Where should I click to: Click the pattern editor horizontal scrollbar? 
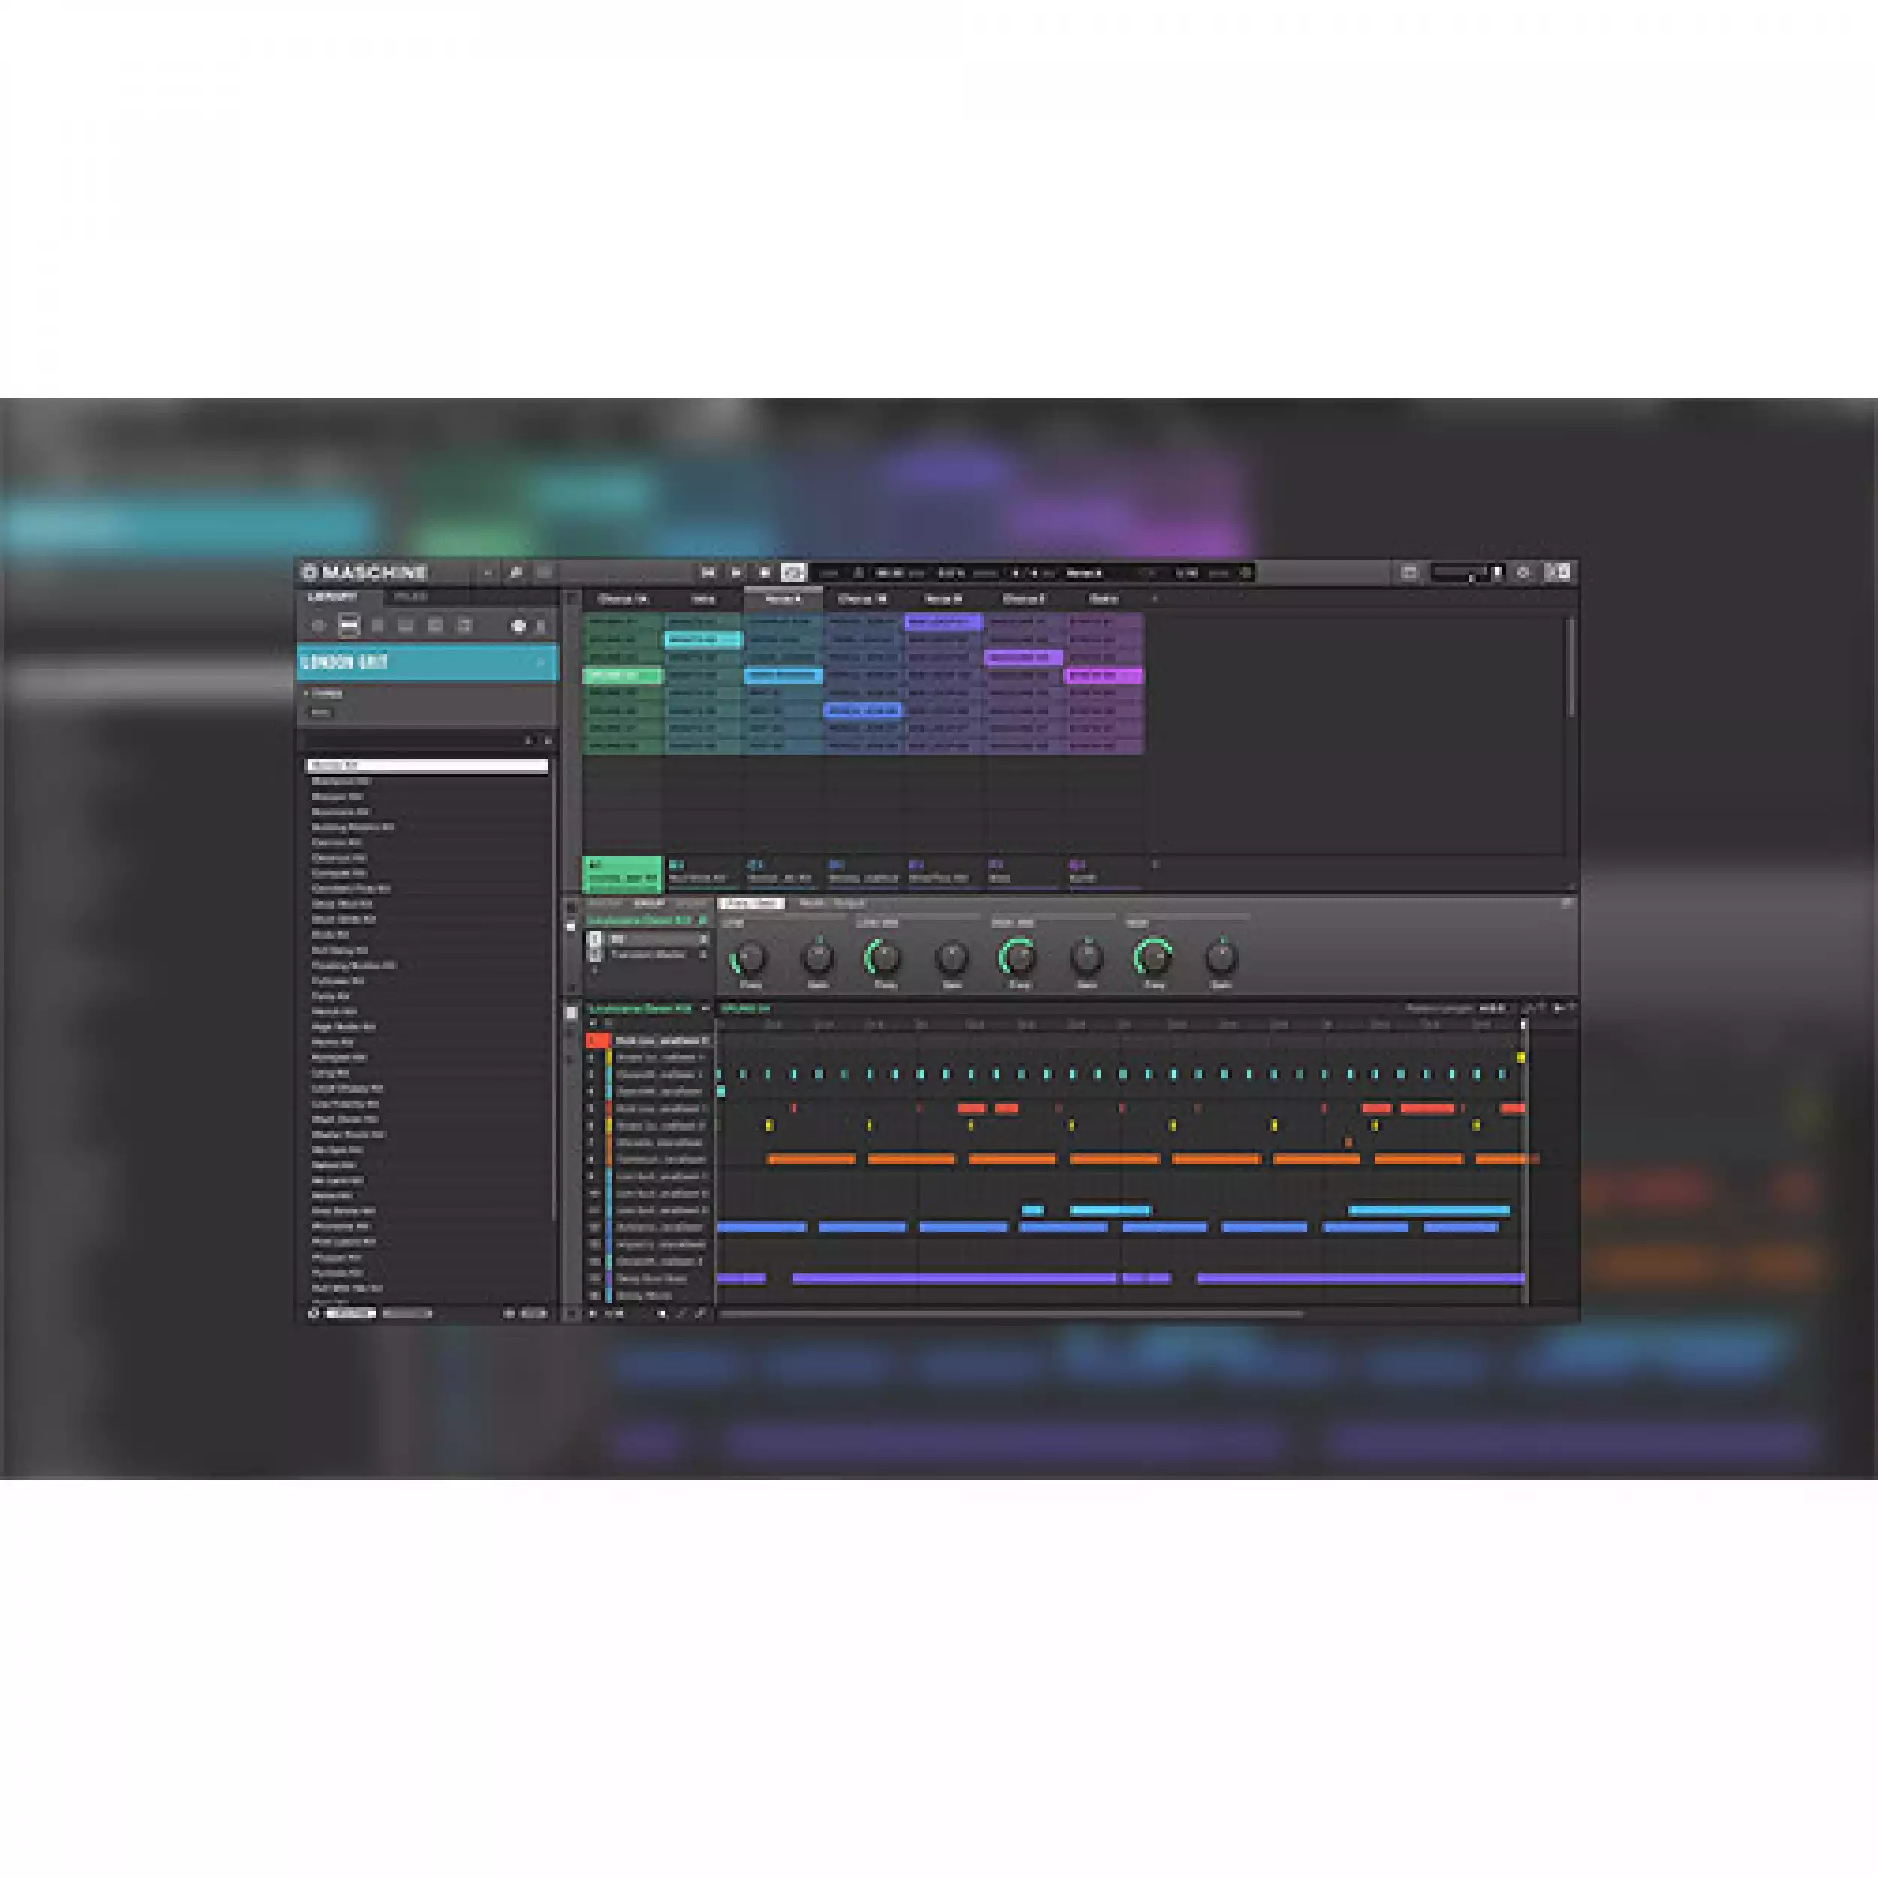[1011, 1314]
